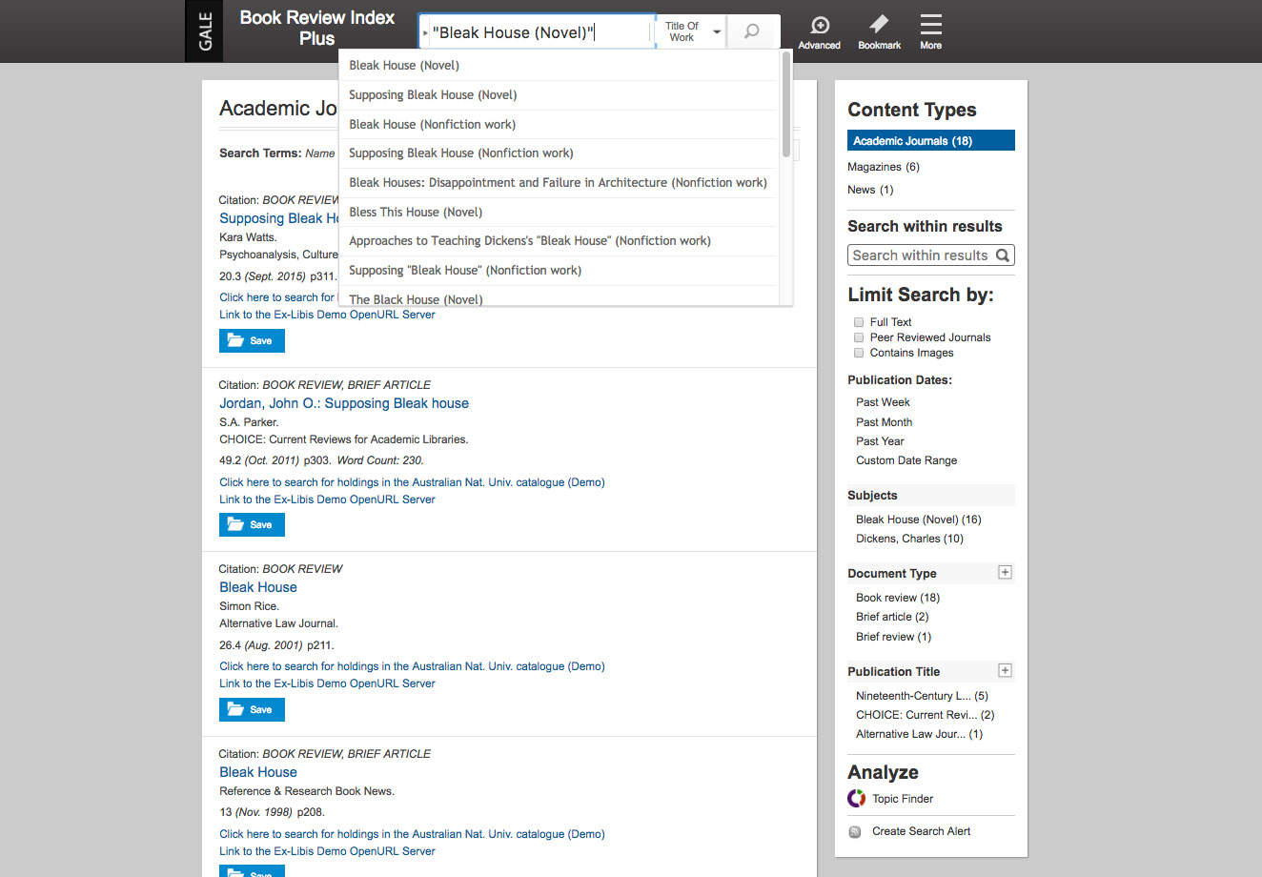Select The Black House (Novel) suggestion
1262x877 pixels.
(x=559, y=297)
